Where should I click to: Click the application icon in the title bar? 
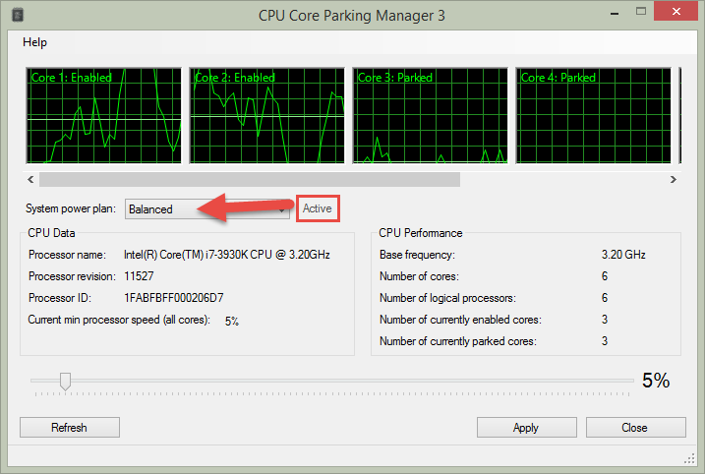pyautogui.click(x=18, y=16)
